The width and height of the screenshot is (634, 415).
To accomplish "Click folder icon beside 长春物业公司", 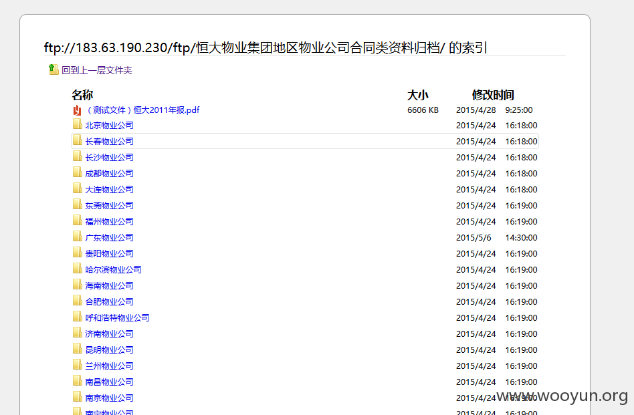I will click(77, 140).
